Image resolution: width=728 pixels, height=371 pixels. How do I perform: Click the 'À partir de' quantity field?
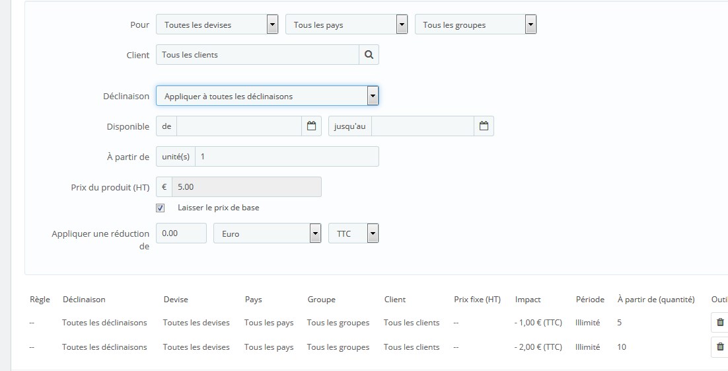click(287, 157)
